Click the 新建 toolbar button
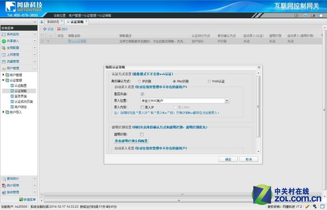 (49, 29)
